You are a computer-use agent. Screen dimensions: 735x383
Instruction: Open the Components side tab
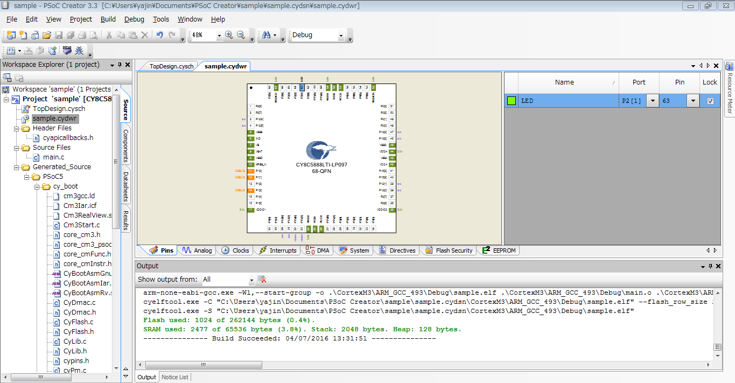click(126, 145)
